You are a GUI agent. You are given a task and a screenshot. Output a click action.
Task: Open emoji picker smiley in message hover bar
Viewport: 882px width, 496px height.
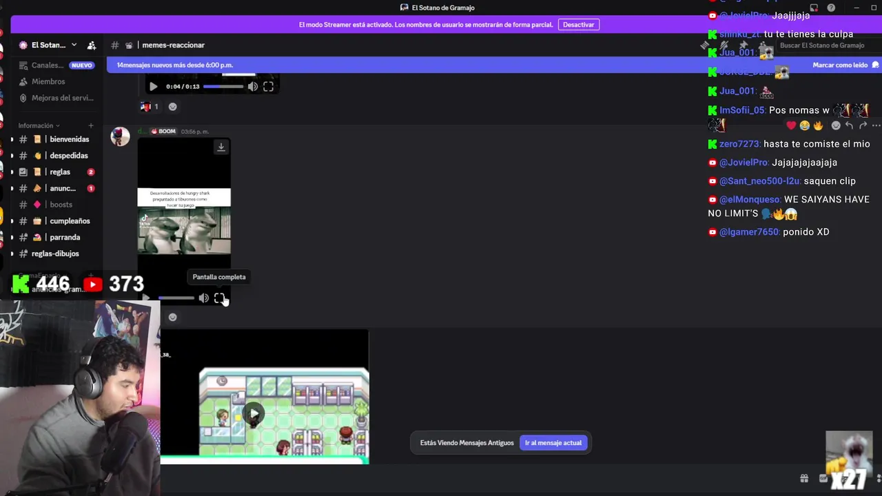pyautogui.click(x=836, y=125)
